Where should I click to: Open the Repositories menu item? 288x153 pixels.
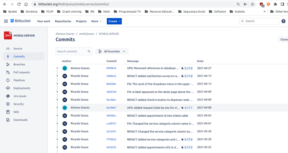click(x=63, y=21)
